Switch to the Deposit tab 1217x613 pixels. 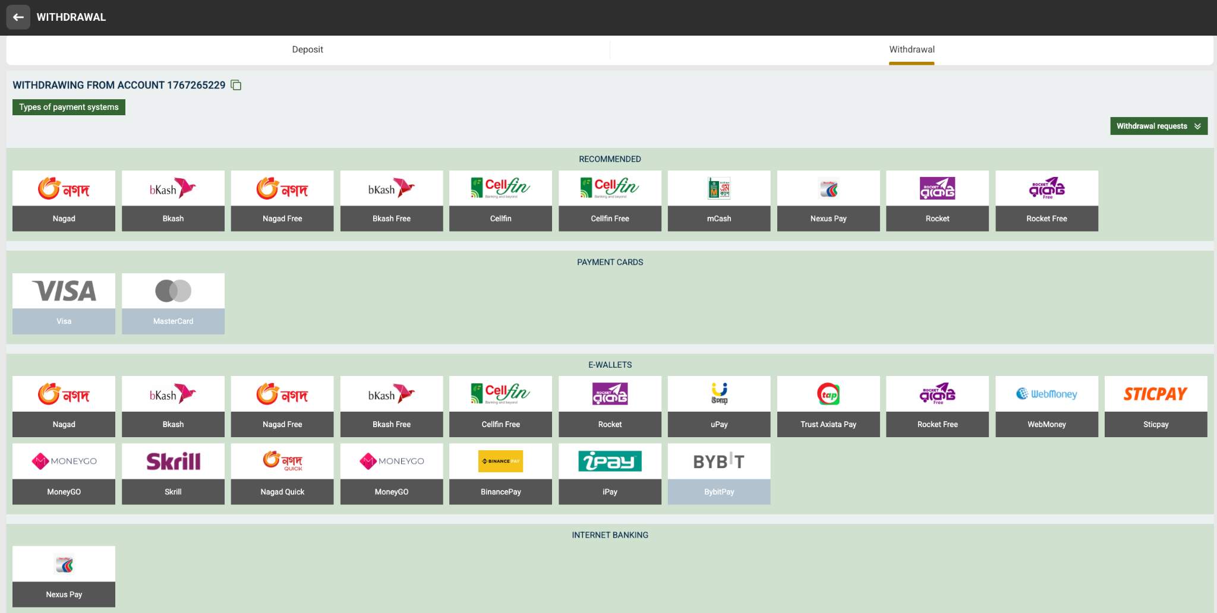[x=307, y=49]
